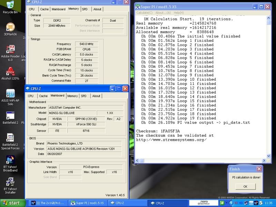Click the Battlefield 2 desktop shortcut
Viewport: 276px width, 207px height.
[x=10, y=118]
